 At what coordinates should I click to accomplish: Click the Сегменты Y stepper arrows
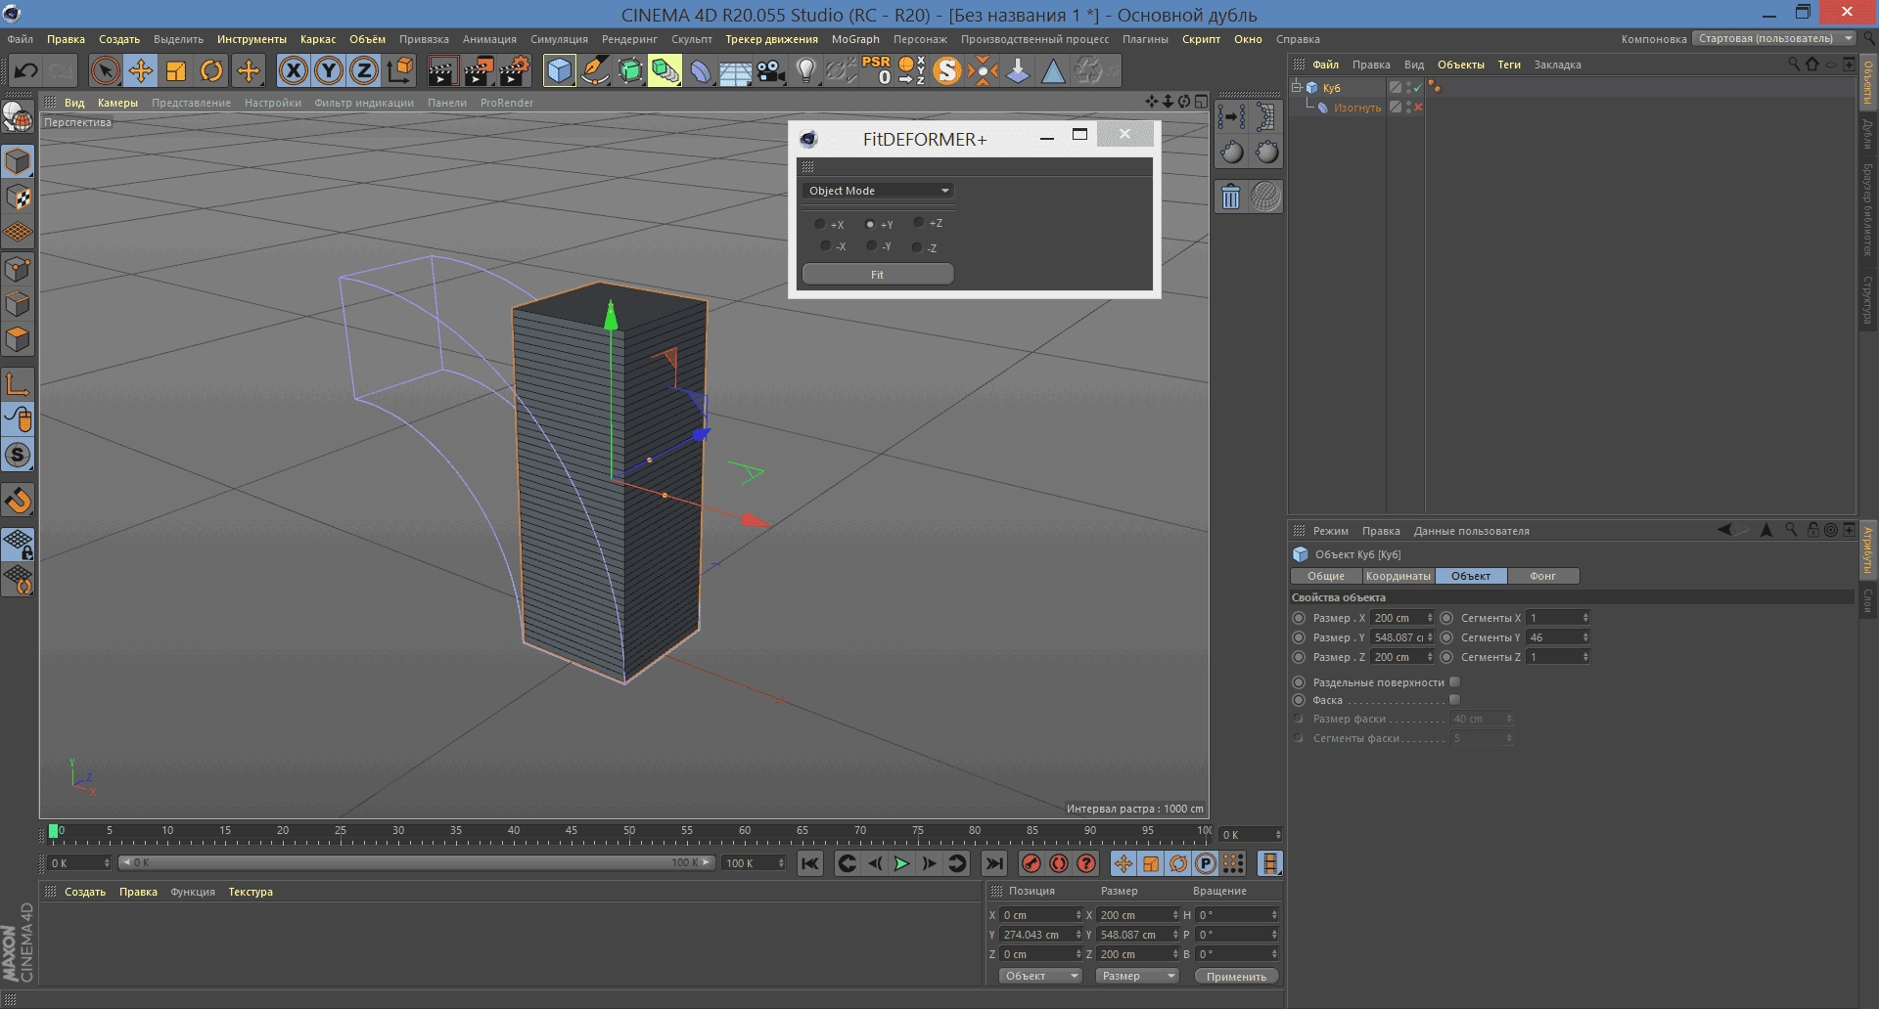[1585, 637]
